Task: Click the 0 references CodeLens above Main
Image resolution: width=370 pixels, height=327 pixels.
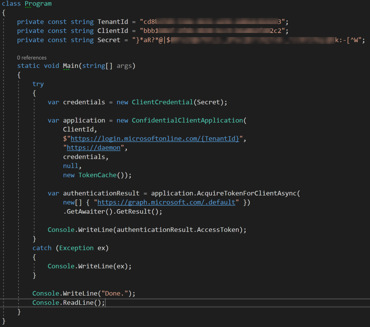Action: [32, 57]
